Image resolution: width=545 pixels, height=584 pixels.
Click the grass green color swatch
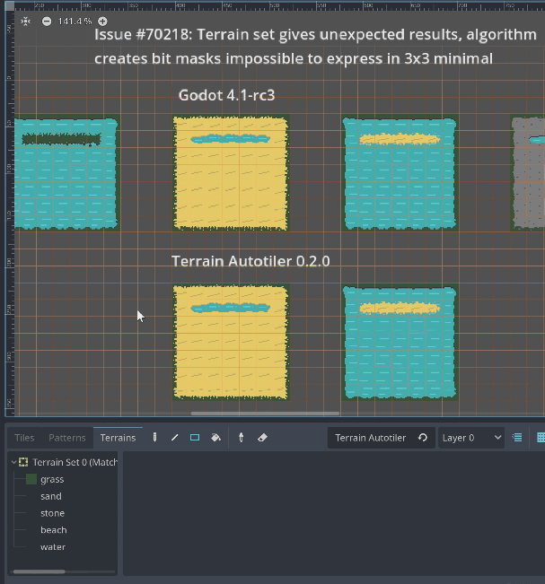31,479
